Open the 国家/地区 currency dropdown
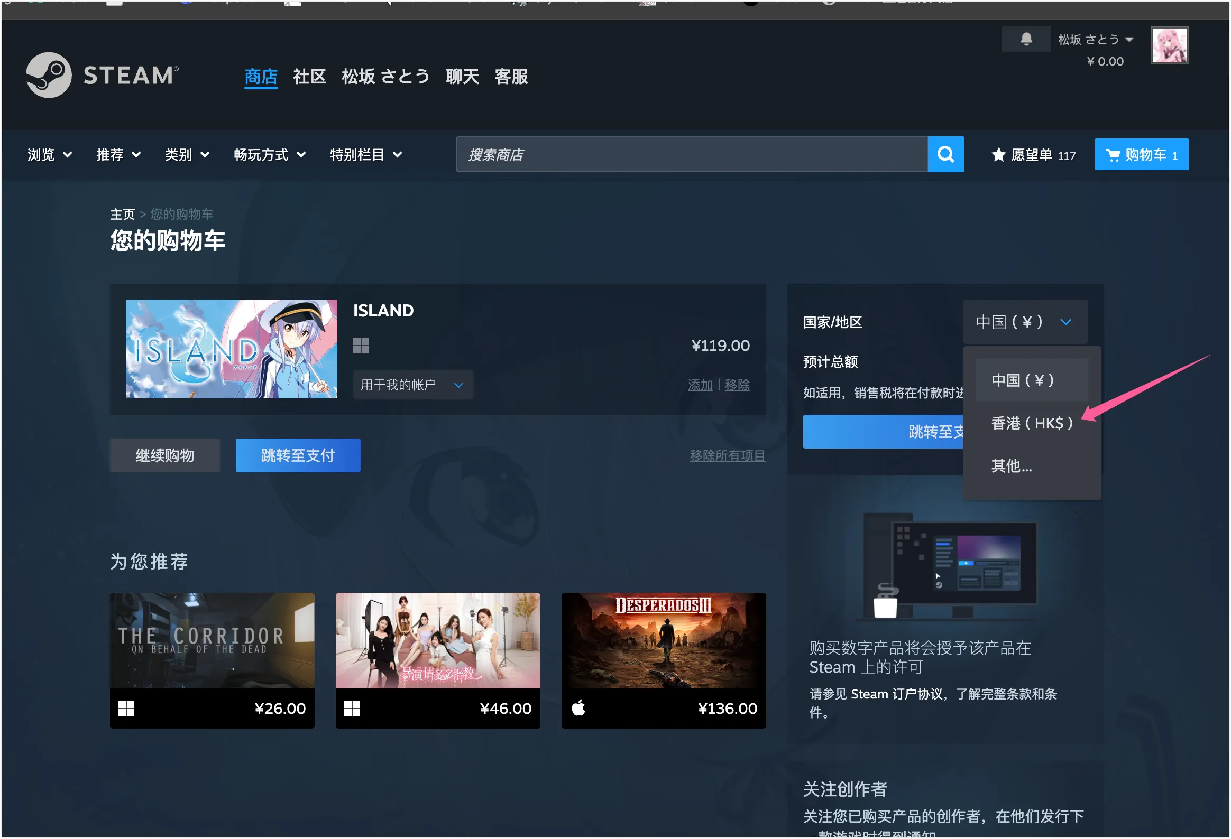The height and width of the screenshot is (839, 1231). click(1025, 321)
